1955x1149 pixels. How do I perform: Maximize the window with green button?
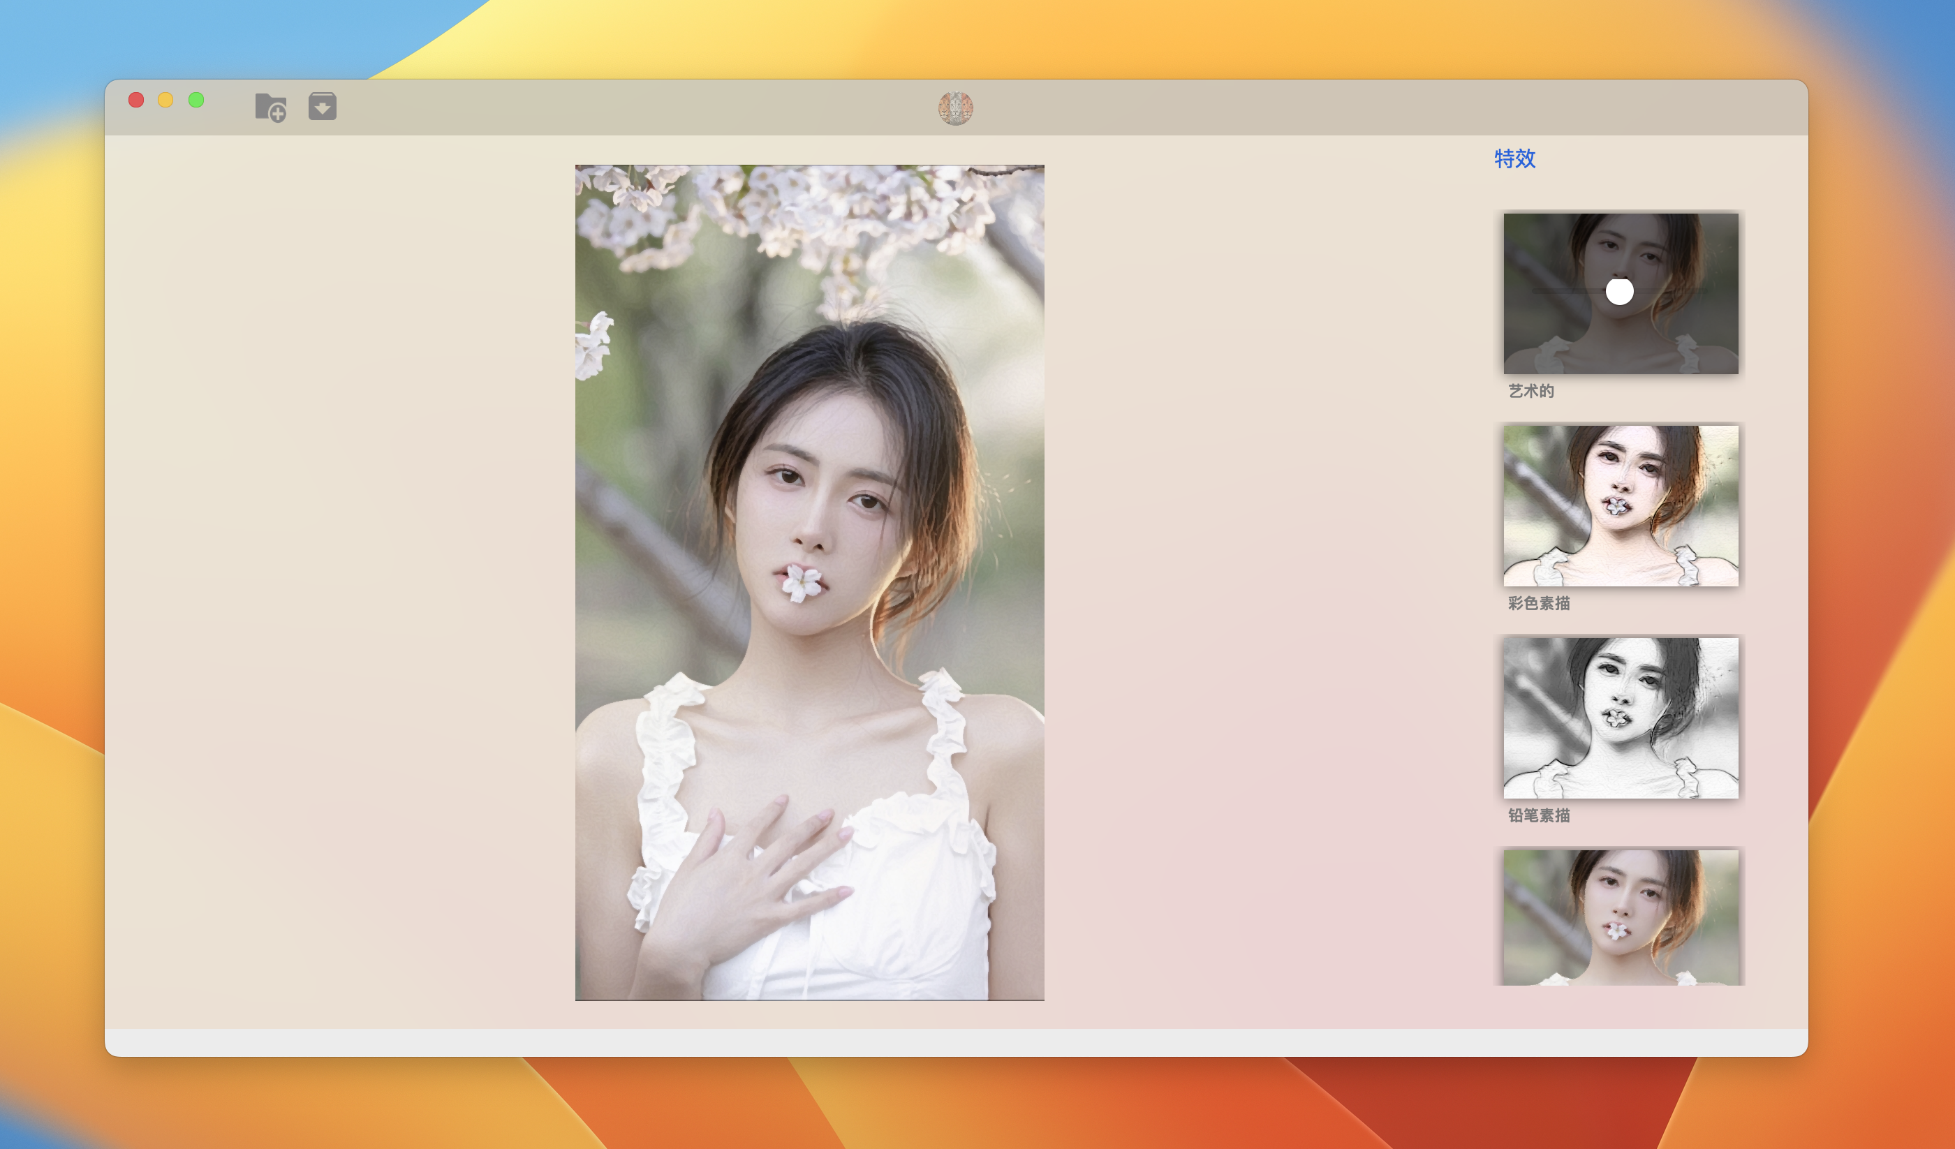(196, 100)
